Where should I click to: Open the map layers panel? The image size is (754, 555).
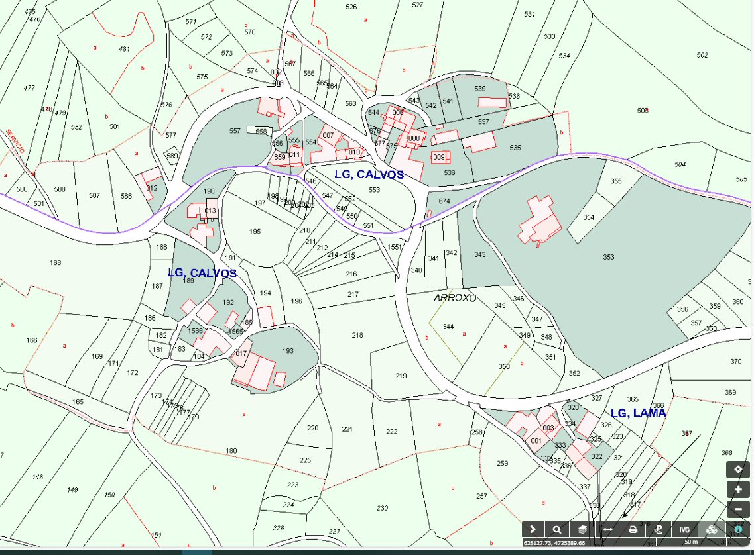tap(582, 529)
